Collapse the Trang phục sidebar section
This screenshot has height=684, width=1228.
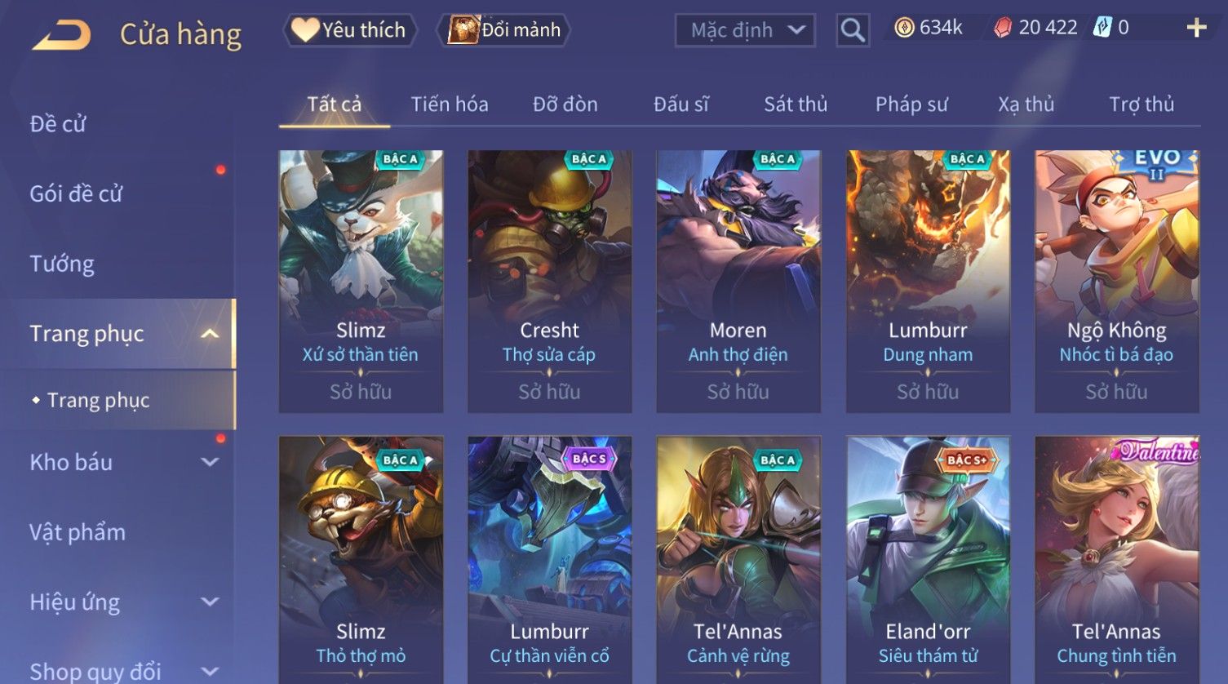(210, 334)
